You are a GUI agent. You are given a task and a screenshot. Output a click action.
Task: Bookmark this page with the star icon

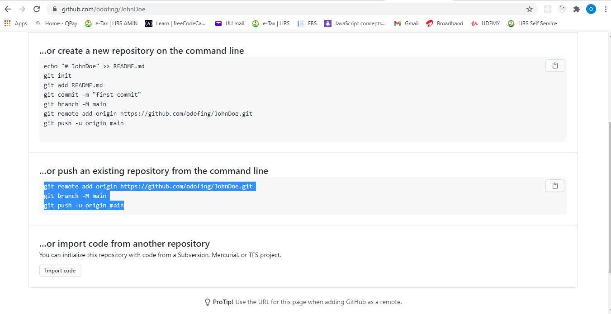[x=530, y=9]
